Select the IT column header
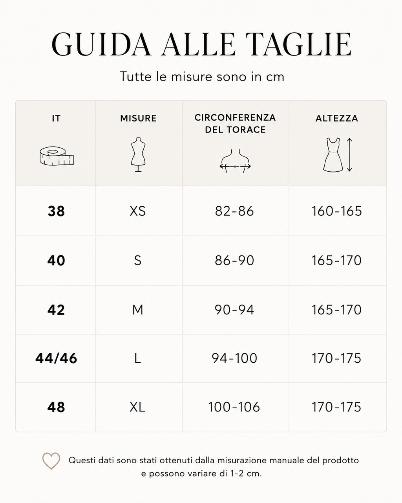Image resolution: width=402 pixels, height=503 pixels. click(56, 118)
